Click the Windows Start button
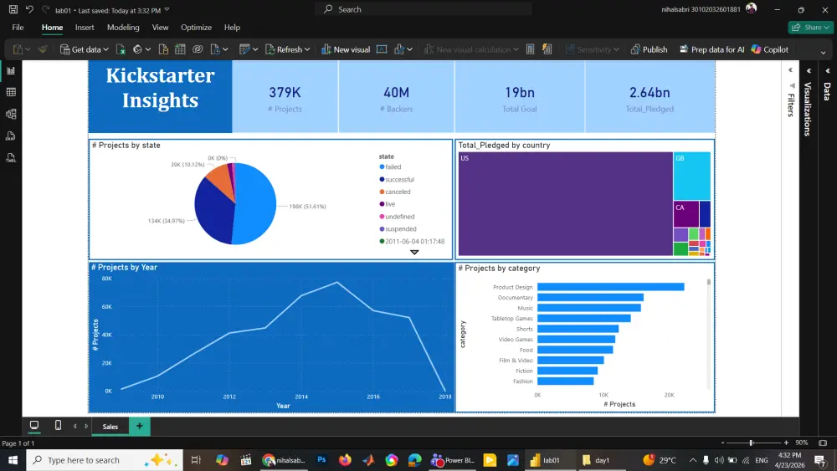The width and height of the screenshot is (837, 471). pyautogui.click(x=13, y=460)
